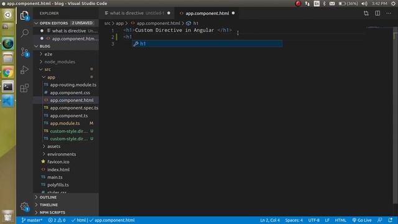Open the battery indicator in top panel
Screen dimensions: 398x224
click(x=348, y=4)
